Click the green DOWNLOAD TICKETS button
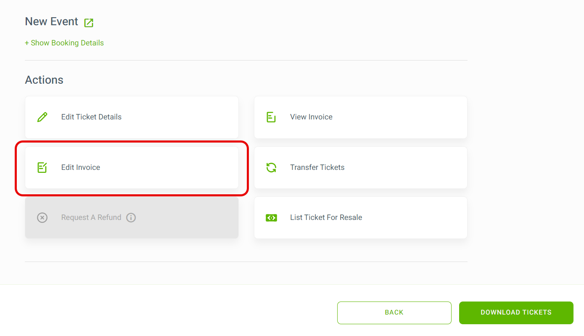584x336 pixels. pos(516,312)
